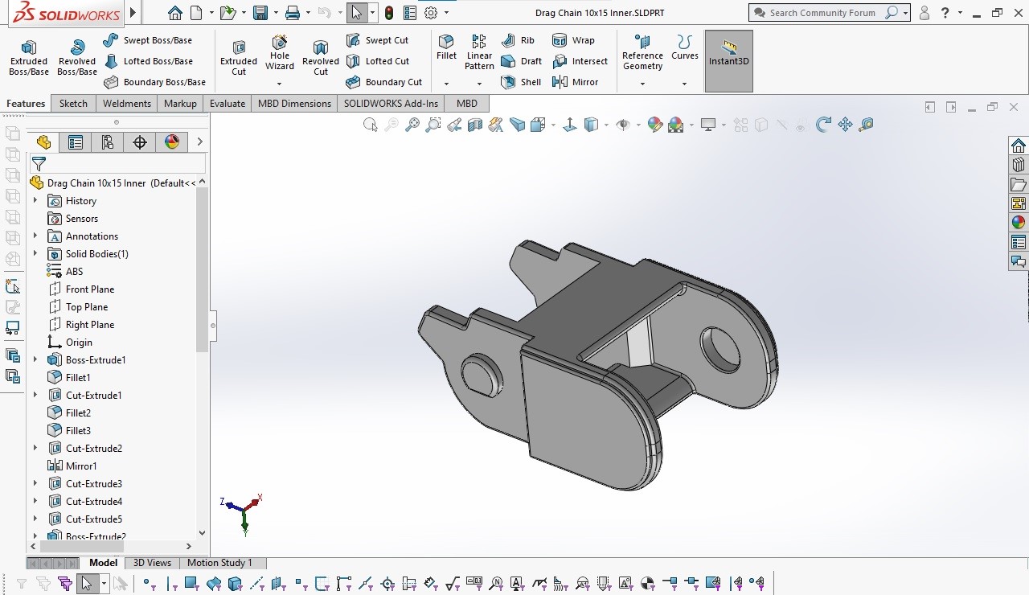Click Zoom to Fit in the view toolbar
This screenshot has width=1029, height=595.
[412, 125]
